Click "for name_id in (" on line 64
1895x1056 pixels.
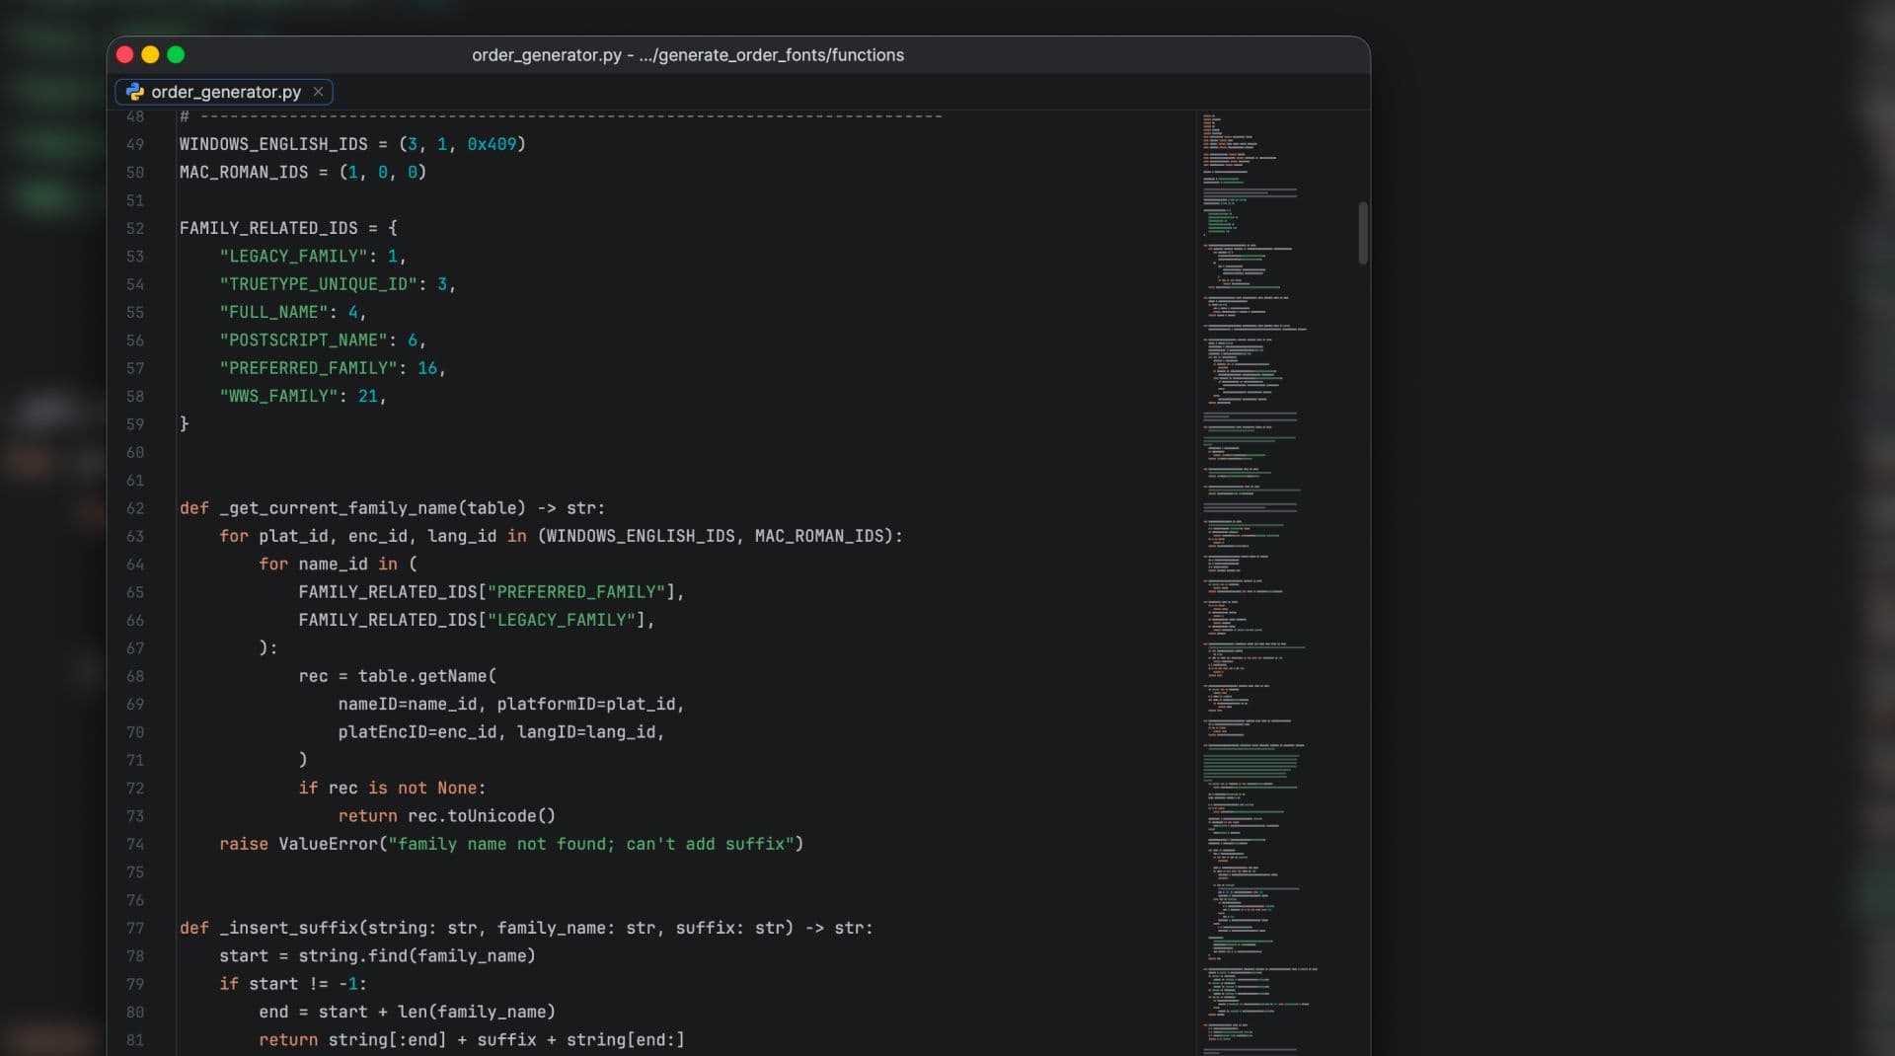coord(338,565)
